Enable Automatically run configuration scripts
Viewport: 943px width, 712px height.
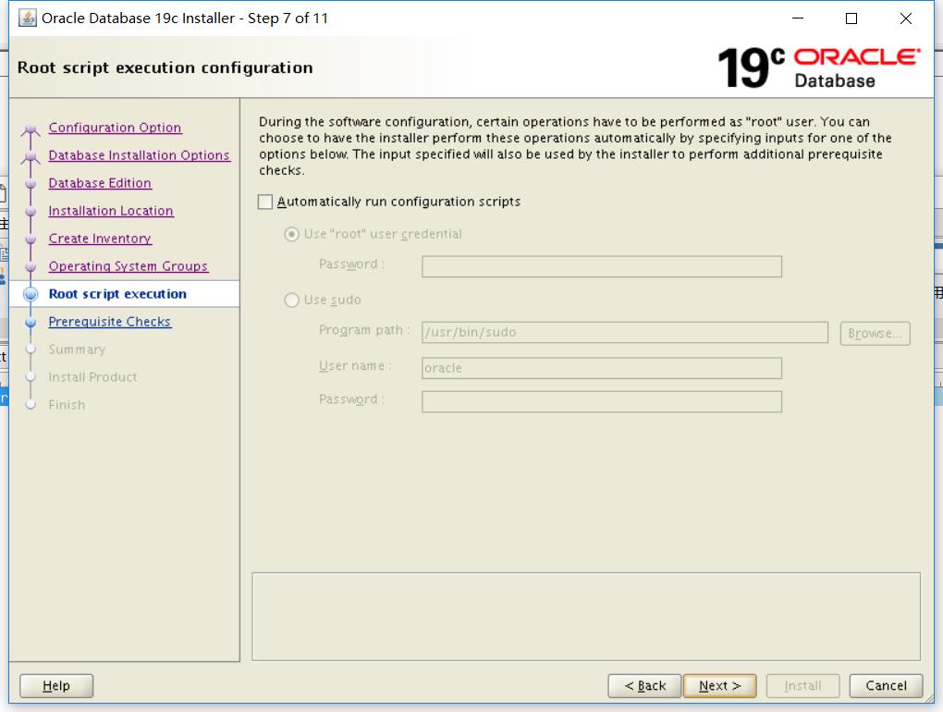click(x=265, y=201)
